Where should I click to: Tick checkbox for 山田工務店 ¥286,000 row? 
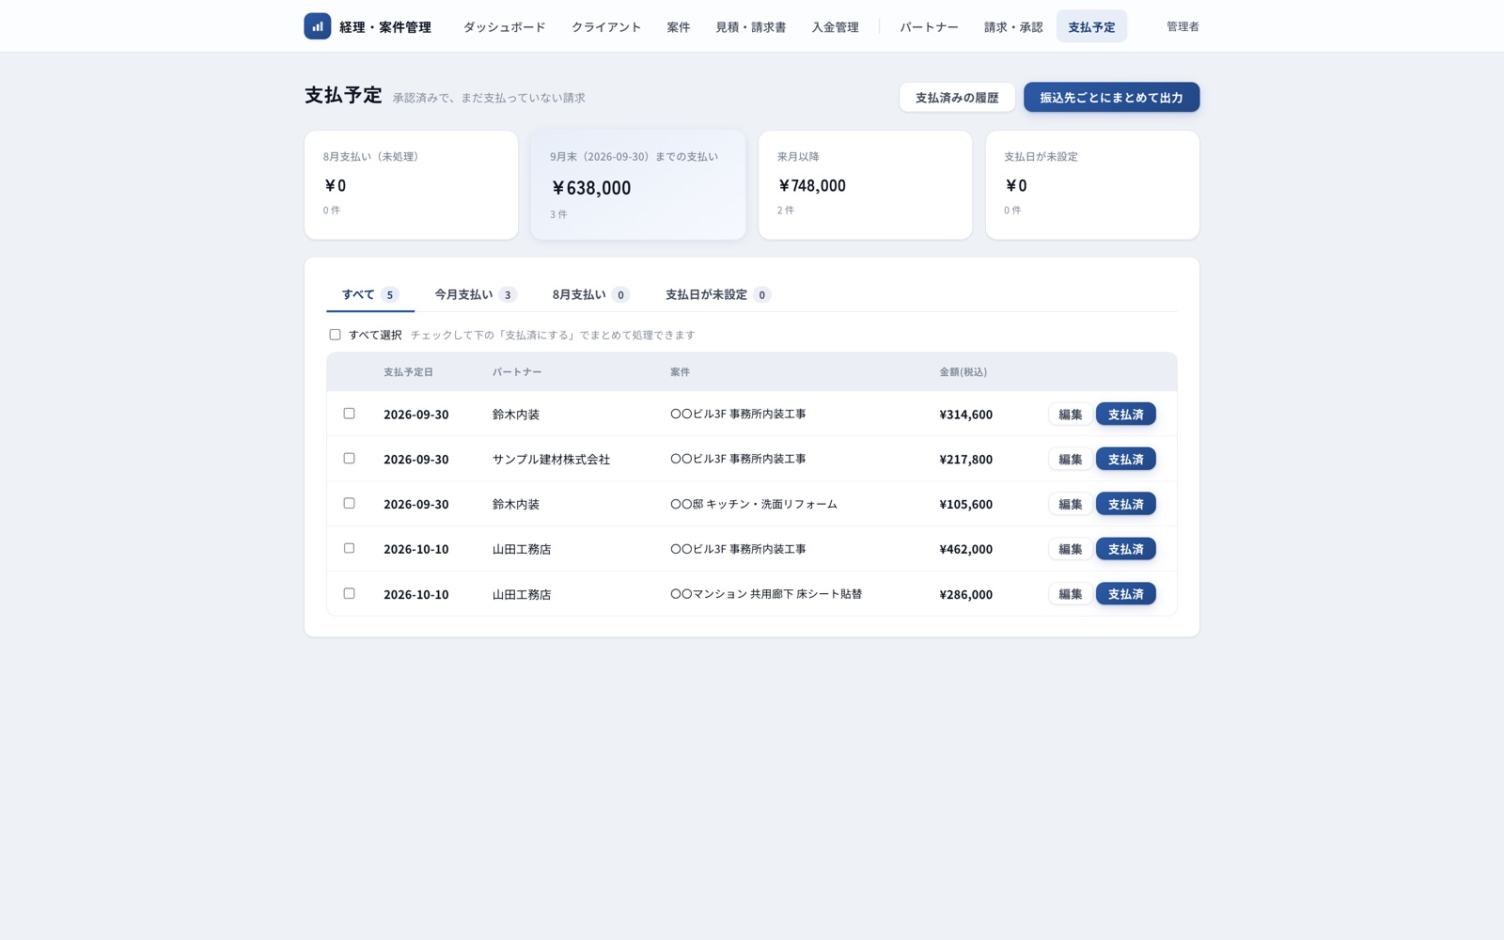point(349,593)
